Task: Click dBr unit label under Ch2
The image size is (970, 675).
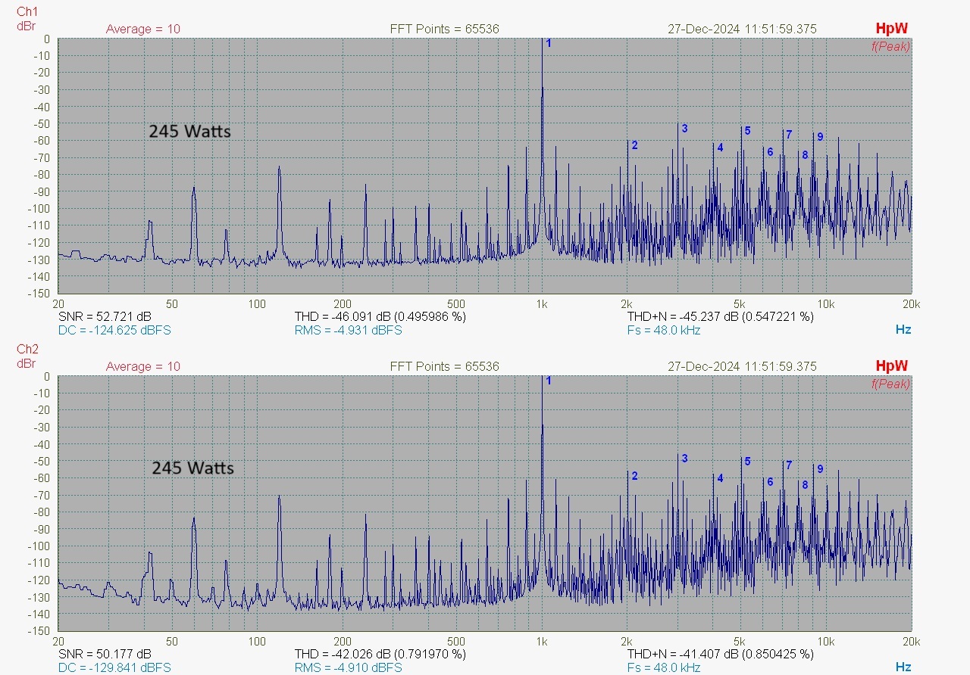Action: (27, 363)
